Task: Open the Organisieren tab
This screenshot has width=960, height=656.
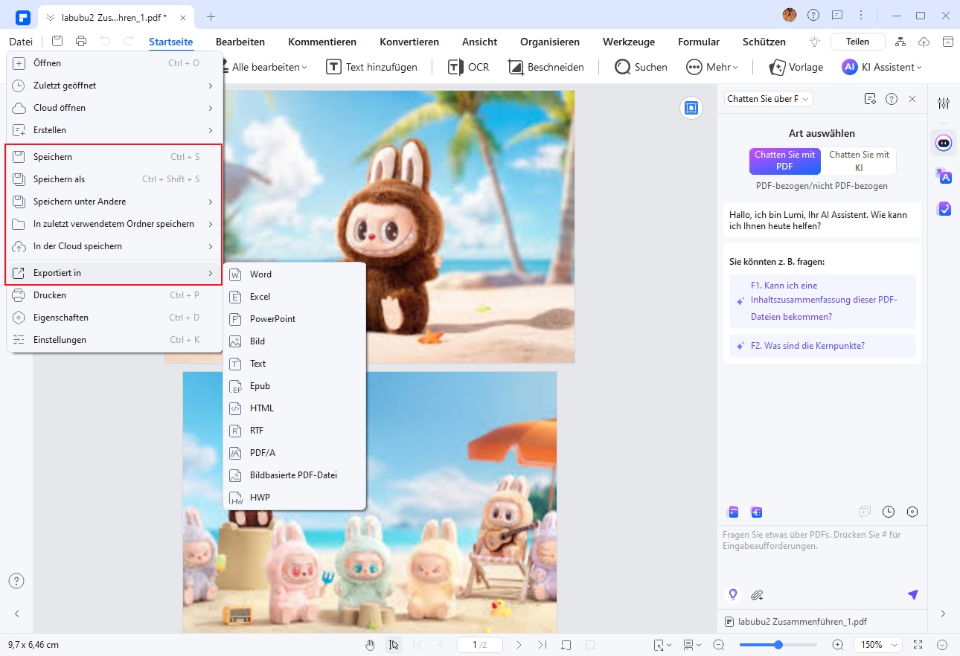Action: [x=550, y=42]
